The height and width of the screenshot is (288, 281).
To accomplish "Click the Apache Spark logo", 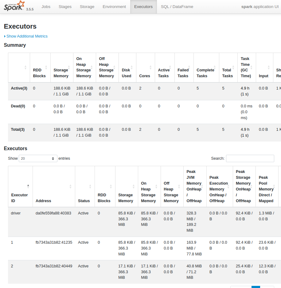I will [x=14, y=6].
